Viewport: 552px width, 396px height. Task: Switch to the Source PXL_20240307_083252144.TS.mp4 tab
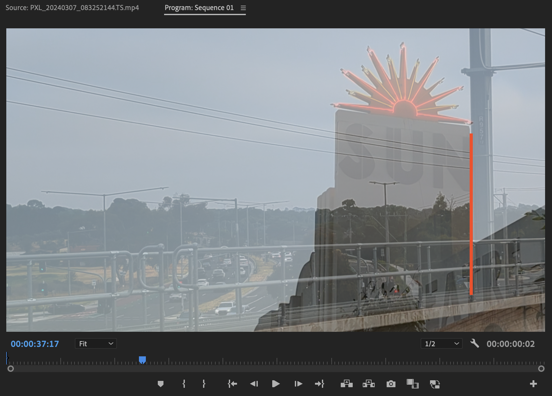click(x=72, y=8)
